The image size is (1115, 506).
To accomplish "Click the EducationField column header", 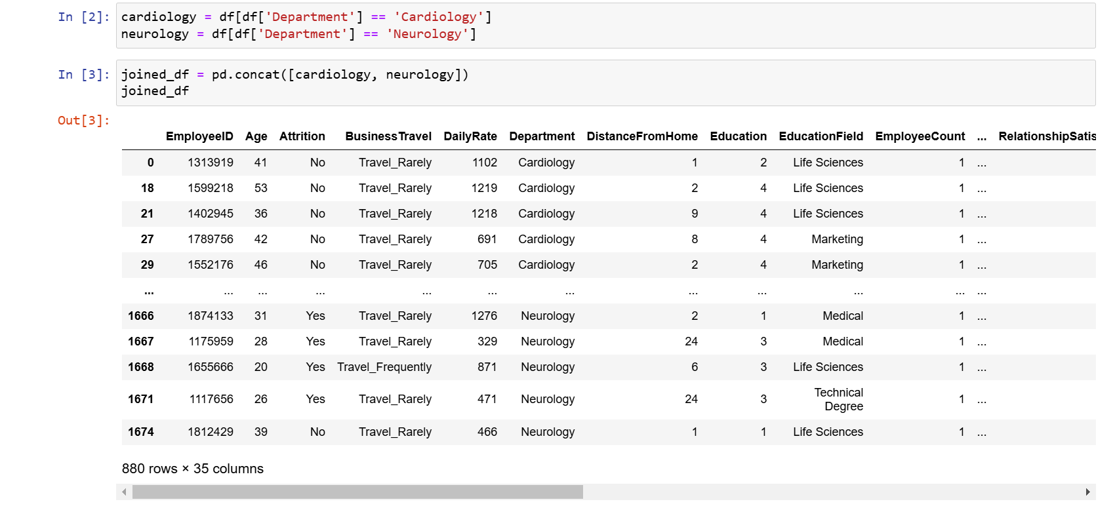I will (x=821, y=136).
